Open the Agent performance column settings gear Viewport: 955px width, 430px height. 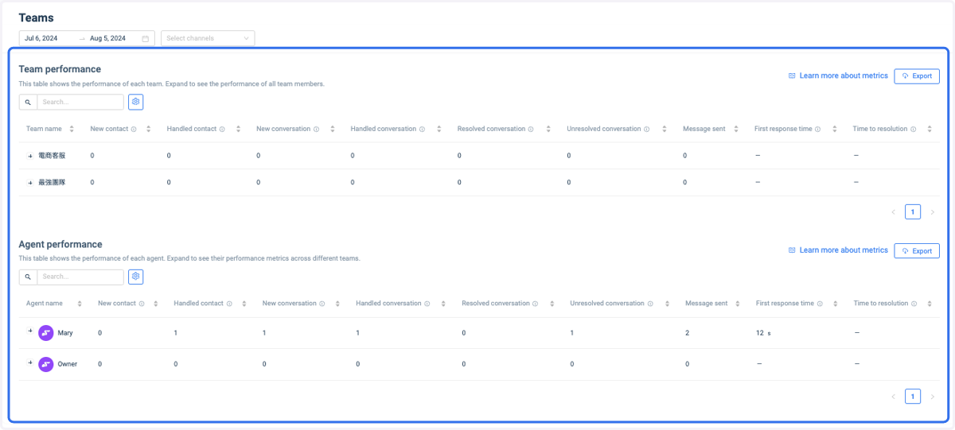pos(136,277)
